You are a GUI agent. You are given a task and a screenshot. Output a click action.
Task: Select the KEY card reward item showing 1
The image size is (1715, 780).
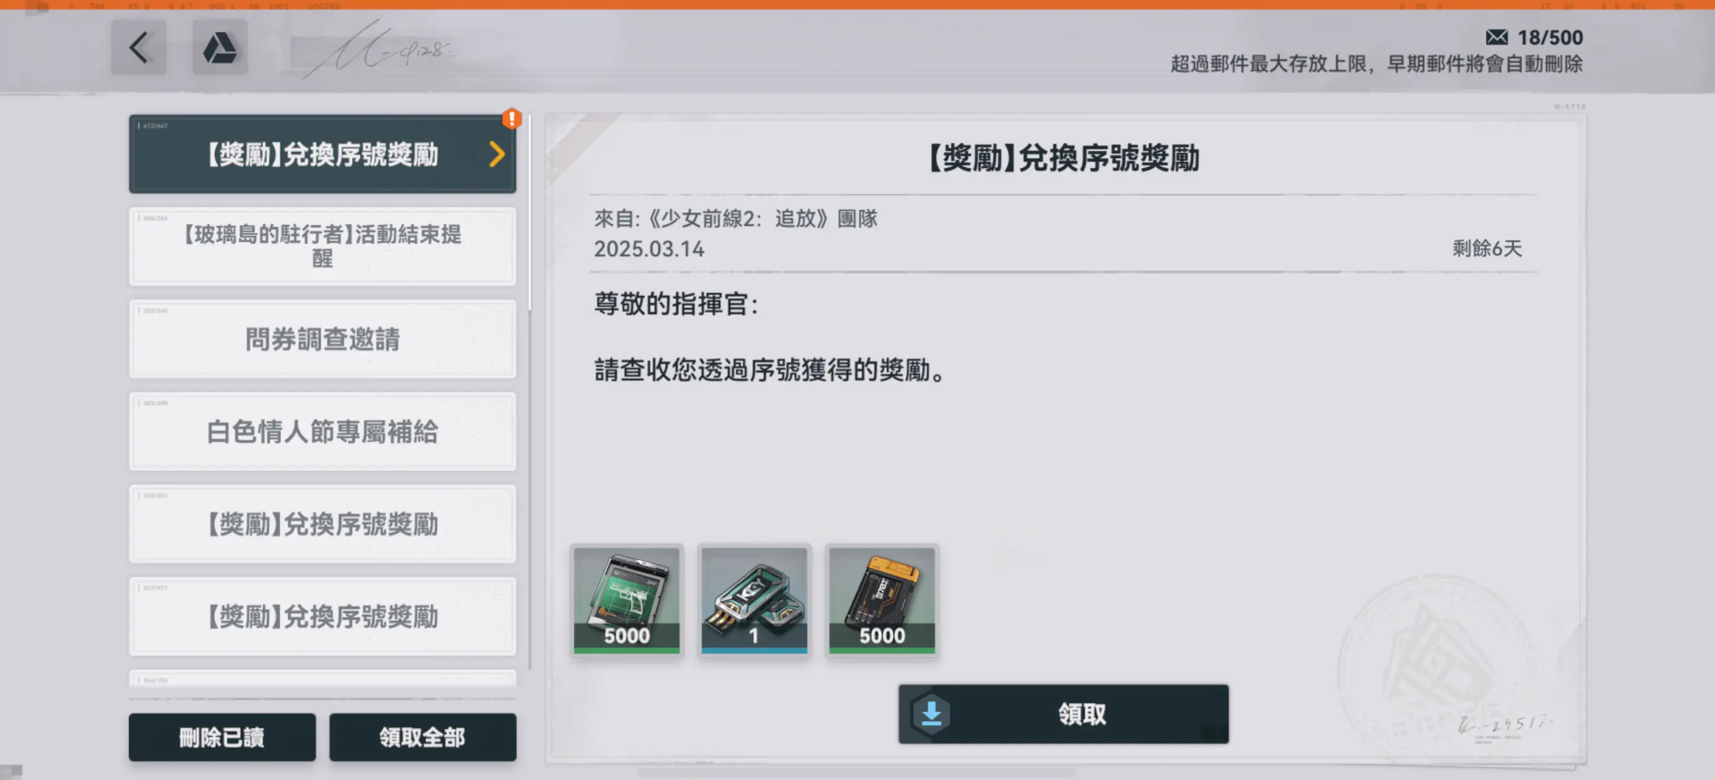(x=753, y=600)
